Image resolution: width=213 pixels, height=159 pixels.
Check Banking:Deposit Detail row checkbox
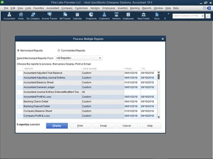pyautogui.click(x=20, y=106)
